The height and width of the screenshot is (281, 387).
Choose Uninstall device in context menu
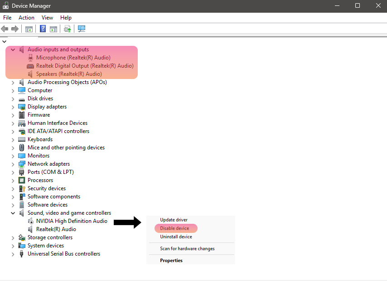(x=176, y=237)
